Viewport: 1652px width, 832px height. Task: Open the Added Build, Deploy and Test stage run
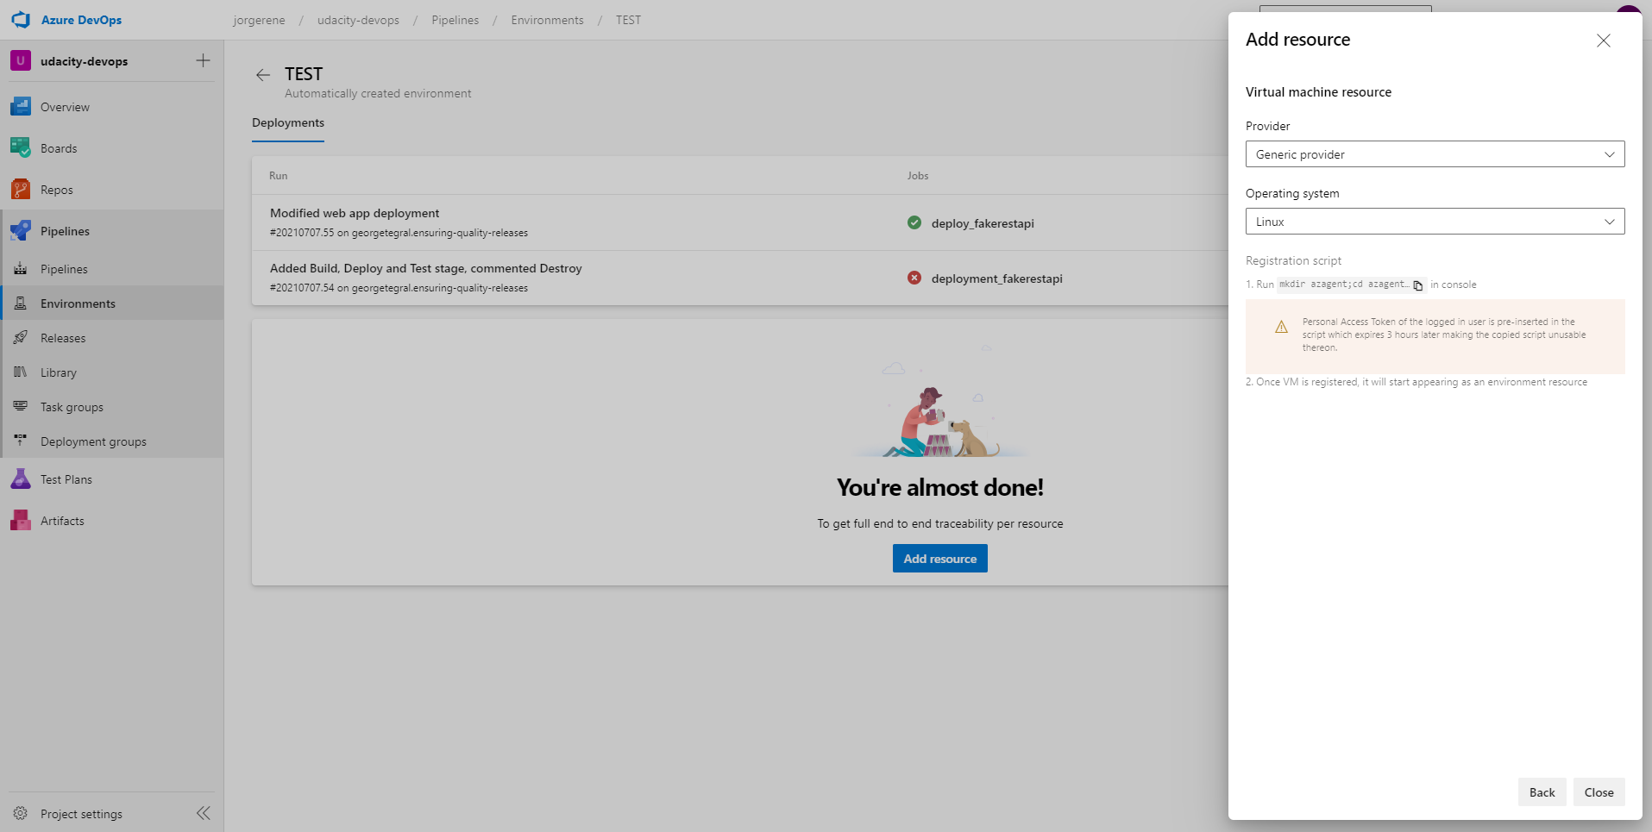[426, 268]
